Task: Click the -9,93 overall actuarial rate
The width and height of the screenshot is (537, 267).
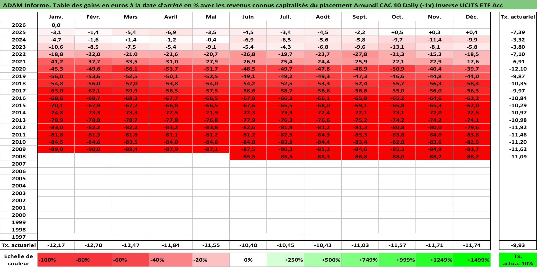Action: coord(518,245)
